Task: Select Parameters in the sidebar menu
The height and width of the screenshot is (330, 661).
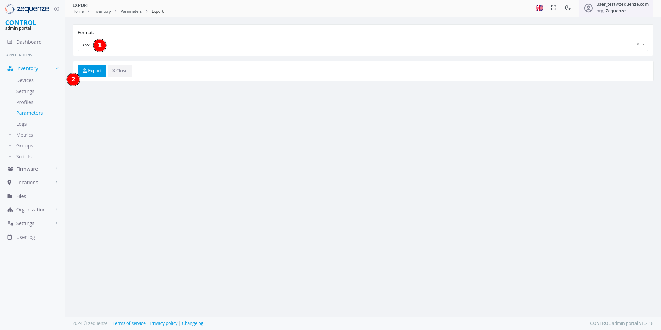Action: click(x=29, y=113)
